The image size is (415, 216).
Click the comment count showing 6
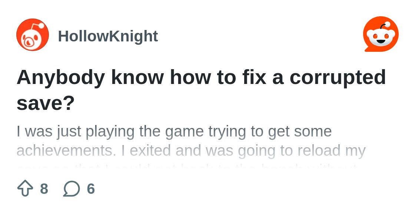tap(91, 189)
